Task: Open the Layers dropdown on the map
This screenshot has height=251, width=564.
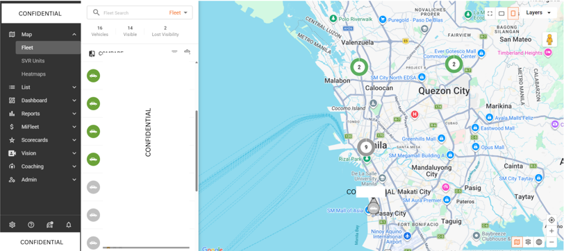Action: pos(538,12)
